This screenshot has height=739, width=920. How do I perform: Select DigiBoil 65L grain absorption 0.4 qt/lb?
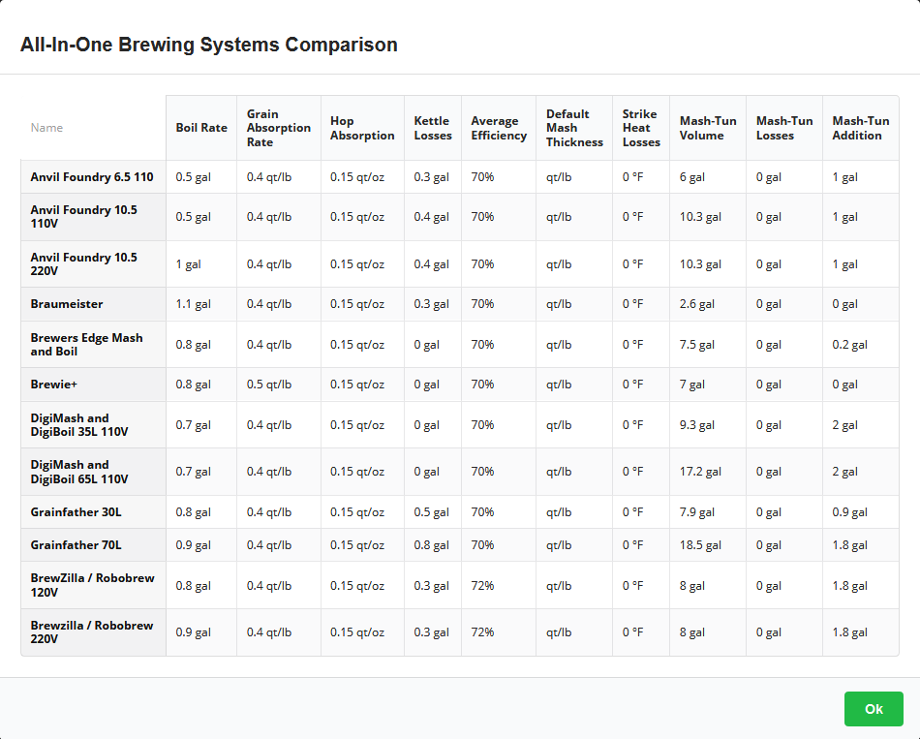pyautogui.click(x=268, y=472)
